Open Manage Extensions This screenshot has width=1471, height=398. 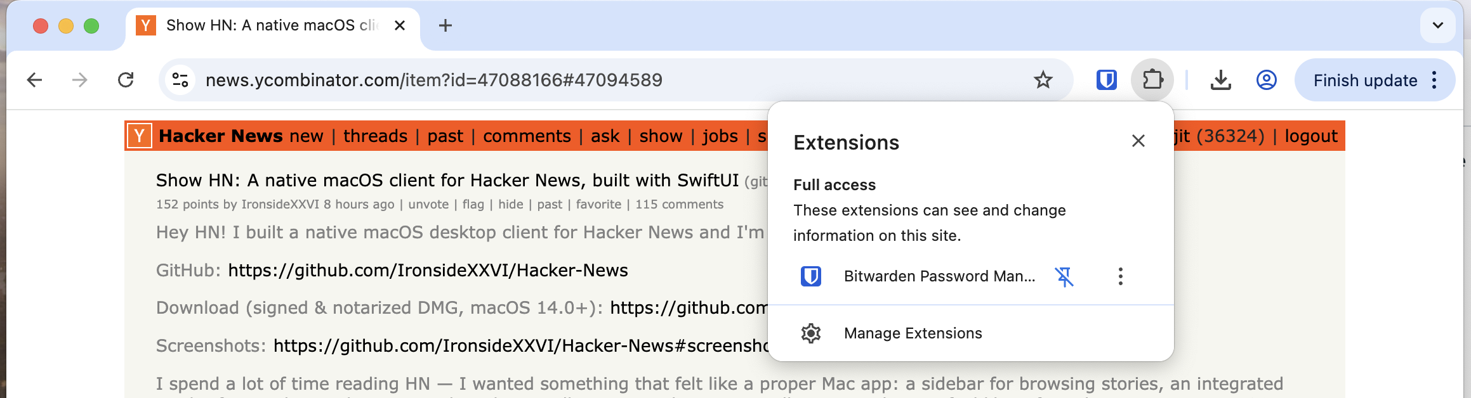click(x=912, y=333)
